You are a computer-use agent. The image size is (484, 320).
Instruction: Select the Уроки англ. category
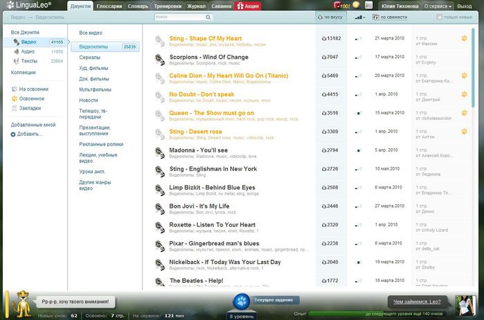point(92,172)
